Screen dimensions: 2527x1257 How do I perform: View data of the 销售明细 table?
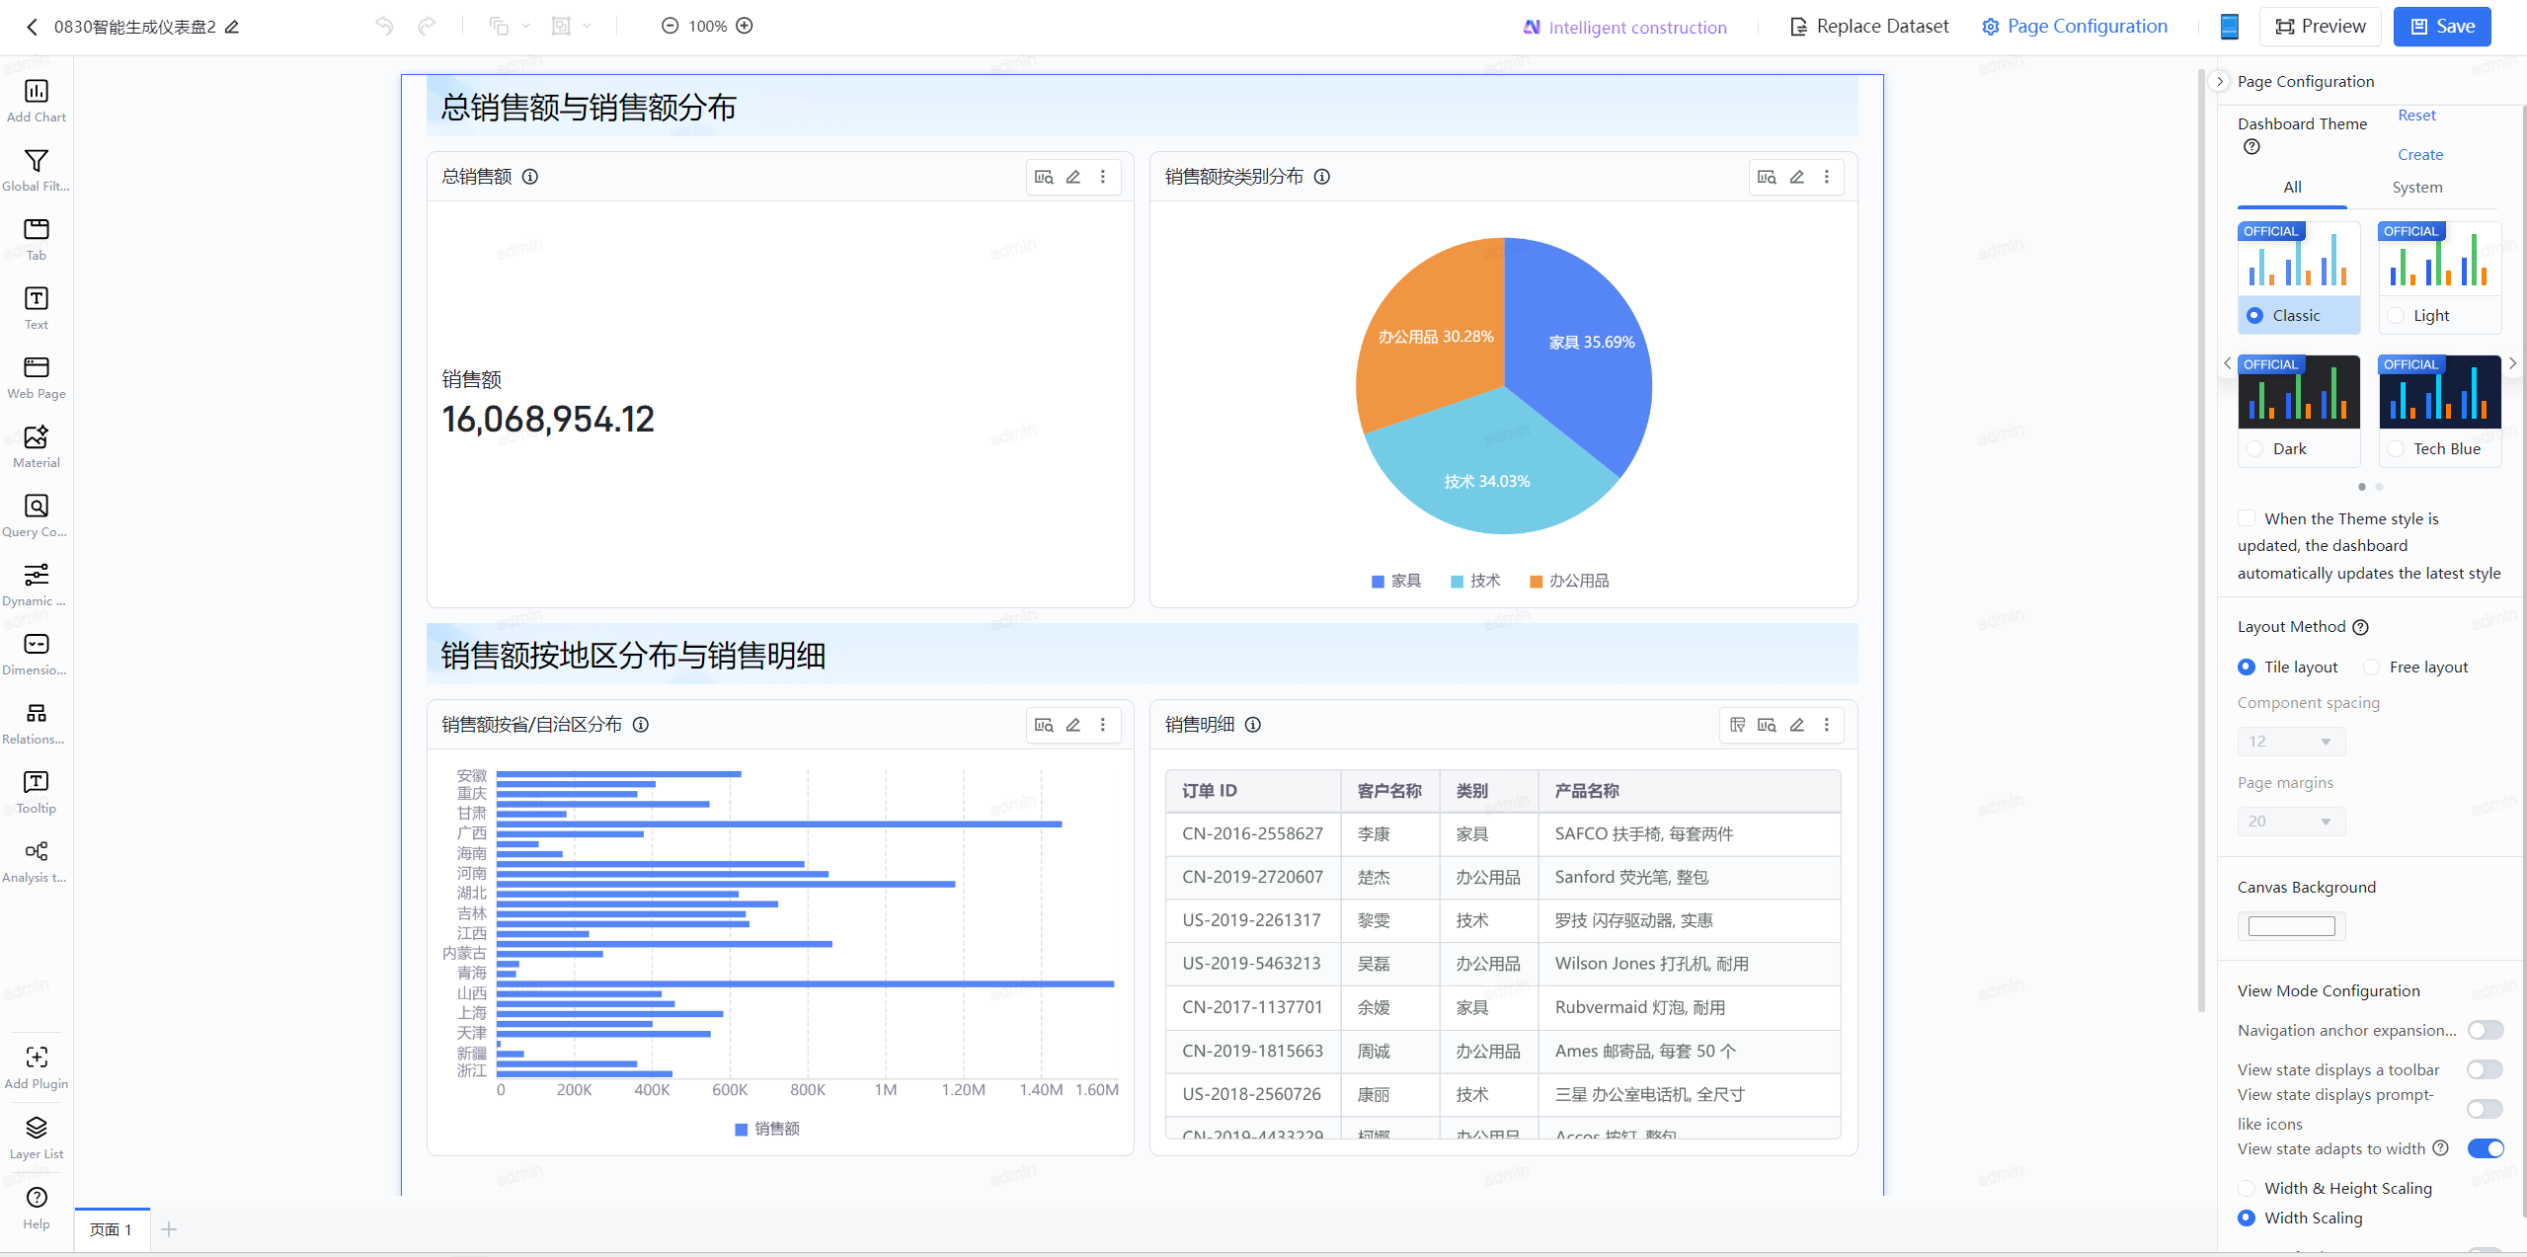pos(1767,725)
